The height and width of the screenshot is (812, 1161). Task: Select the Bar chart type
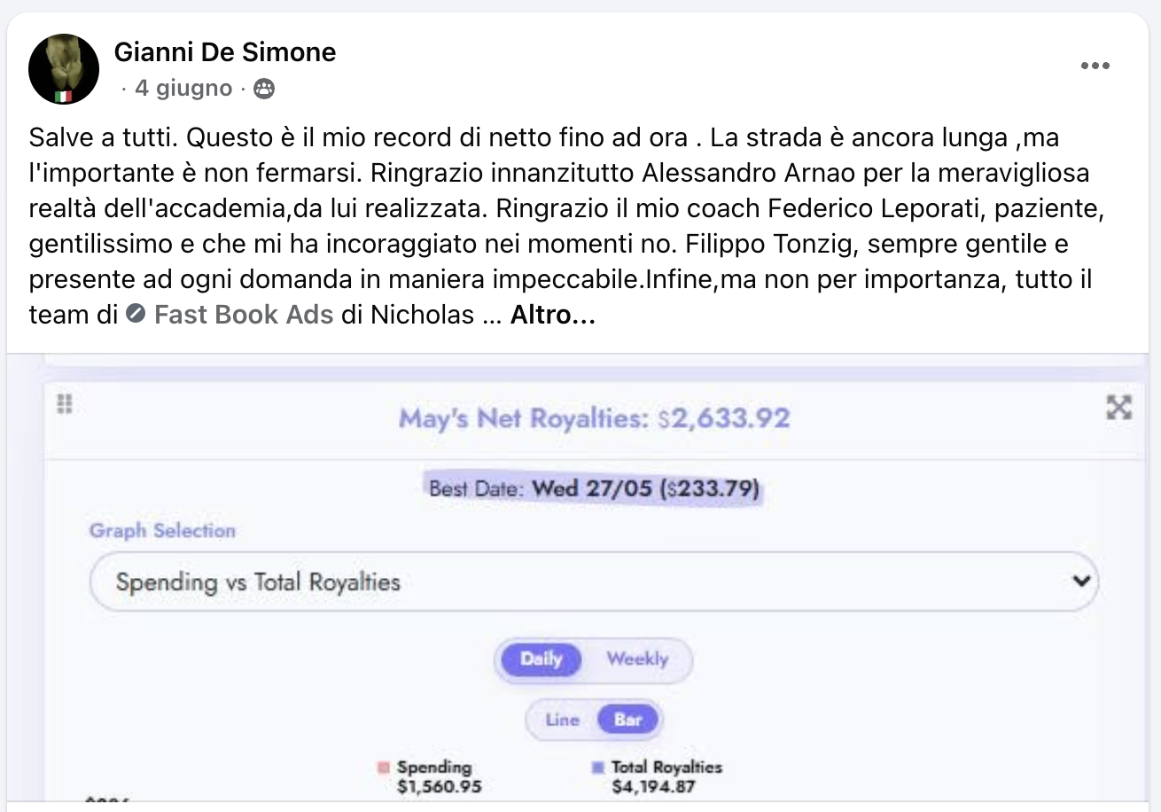coord(627,720)
